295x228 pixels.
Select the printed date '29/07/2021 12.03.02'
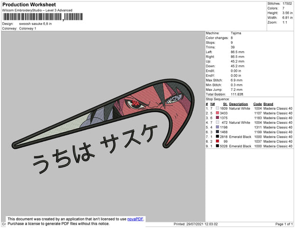tap(202, 224)
